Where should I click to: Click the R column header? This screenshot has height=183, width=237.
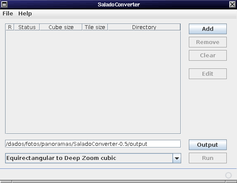[x=10, y=27]
